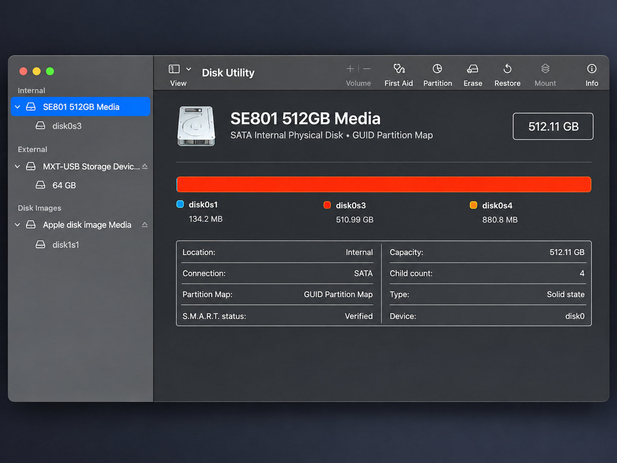This screenshot has height=463, width=617.
Task: Collapse the SE801 512GB Media tree
Action: tap(17, 107)
